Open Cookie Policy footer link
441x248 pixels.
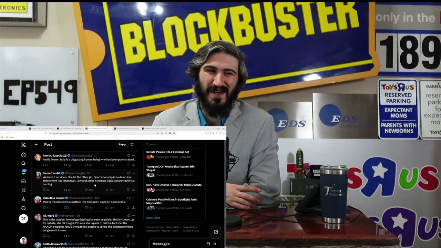coord(189,227)
